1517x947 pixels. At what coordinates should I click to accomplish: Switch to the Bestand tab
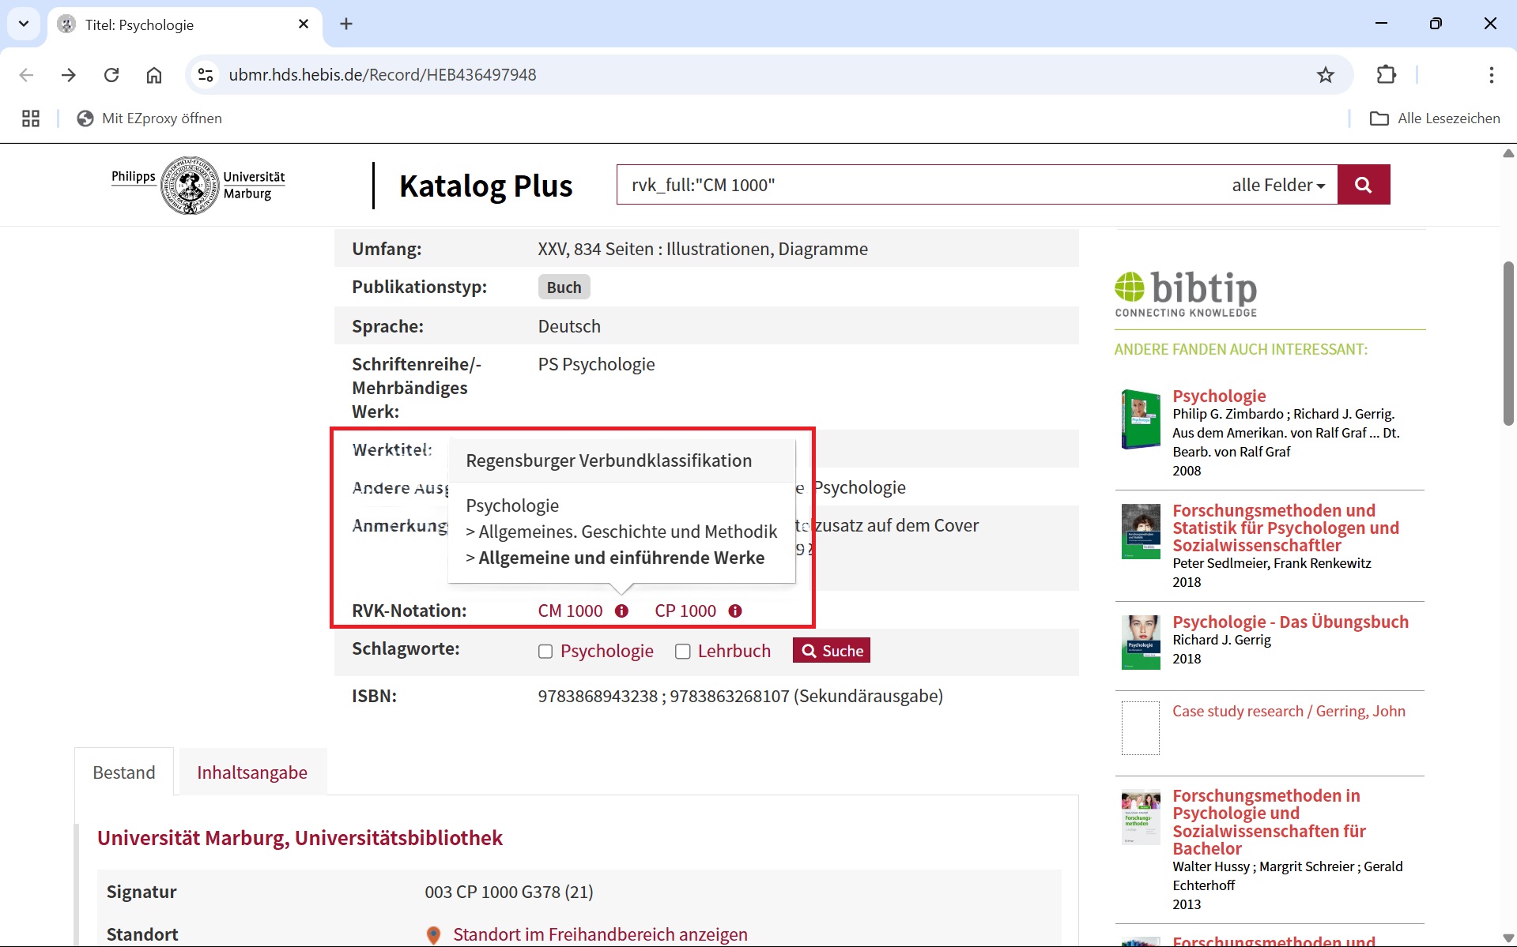pyautogui.click(x=124, y=772)
